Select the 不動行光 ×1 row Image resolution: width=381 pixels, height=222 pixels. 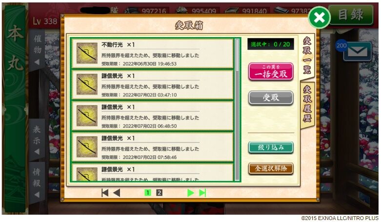click(152, 53)
